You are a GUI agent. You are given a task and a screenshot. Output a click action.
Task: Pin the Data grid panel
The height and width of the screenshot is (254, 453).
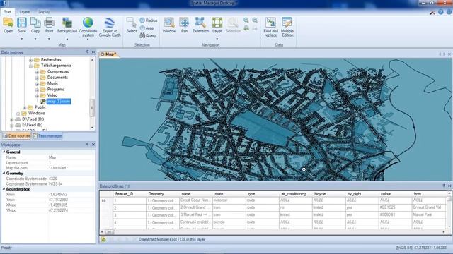point(444,186)
